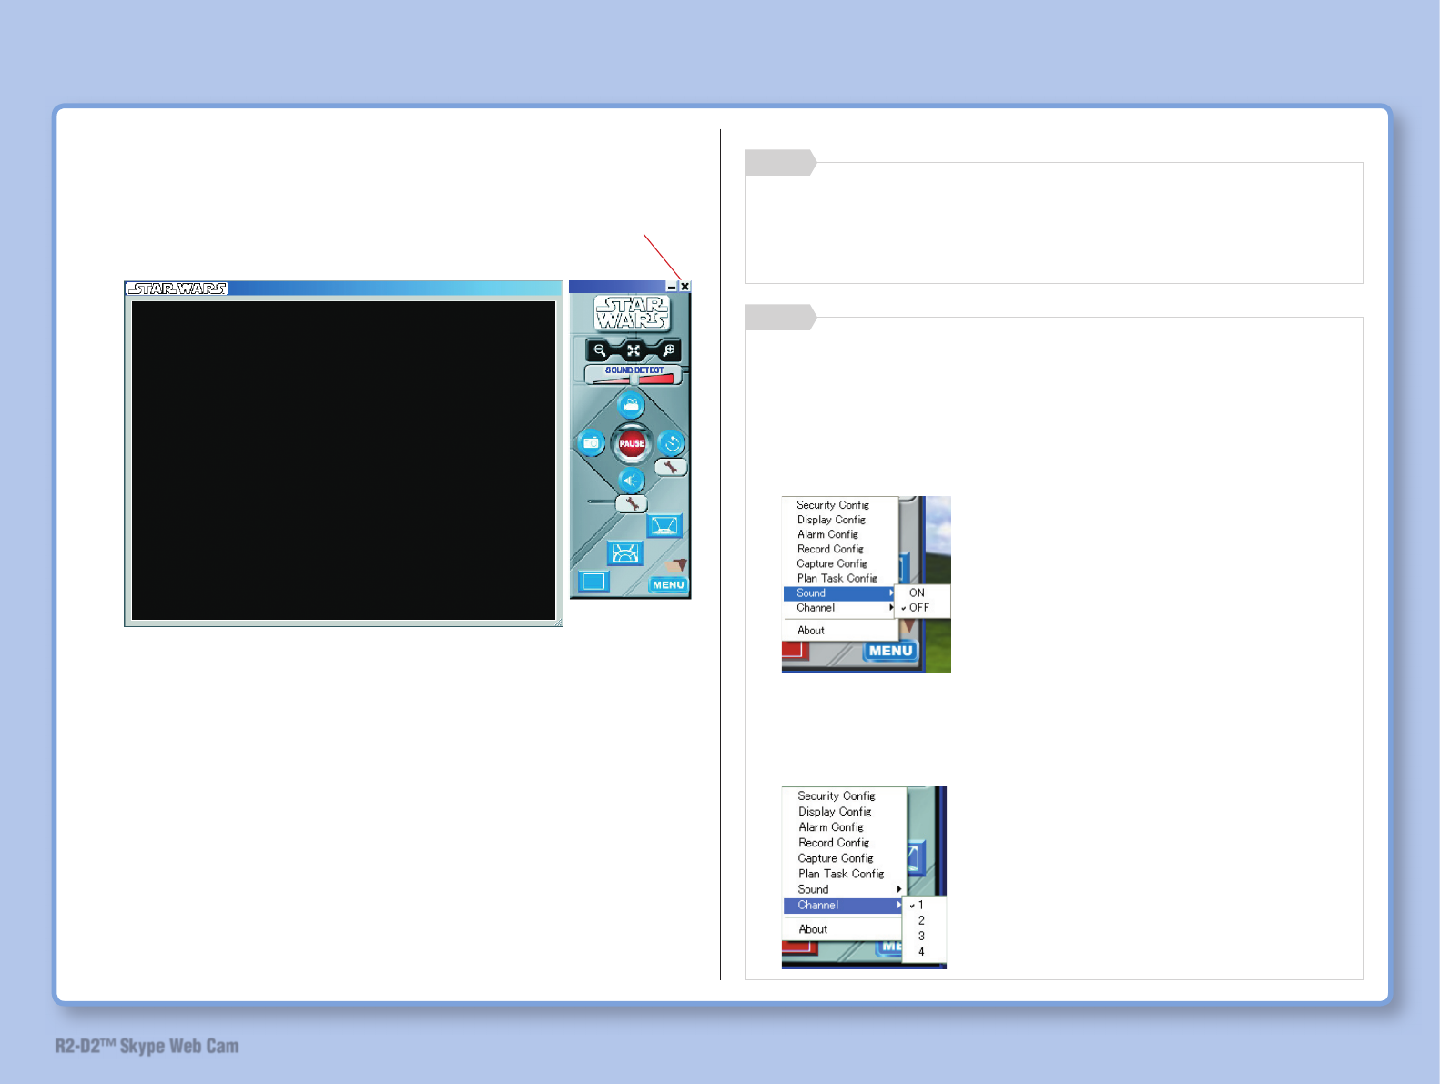Close the Star Wars control panel
1440x1084 pixels.
(x=685, y=287)
